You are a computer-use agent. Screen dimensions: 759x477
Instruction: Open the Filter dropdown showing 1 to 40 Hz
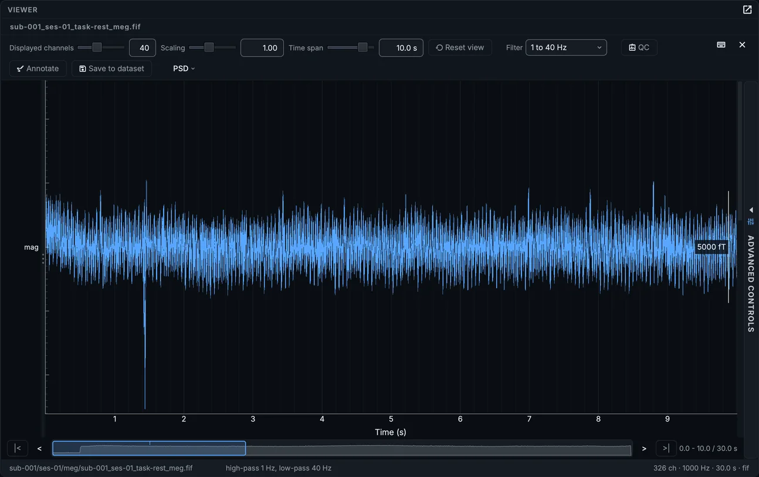click(x=566, y=47)
